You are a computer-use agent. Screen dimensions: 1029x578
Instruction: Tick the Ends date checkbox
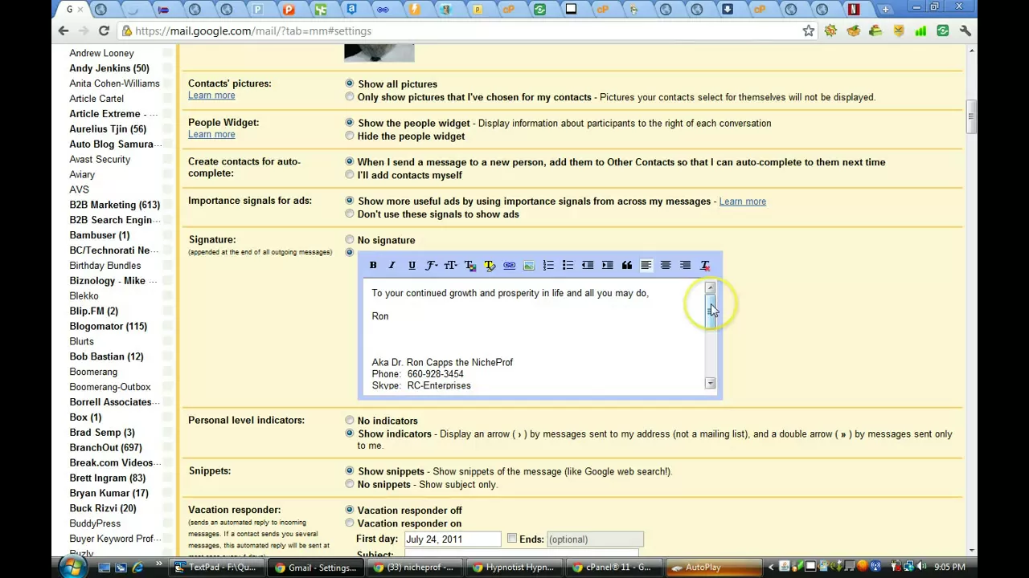click(511, 539)
